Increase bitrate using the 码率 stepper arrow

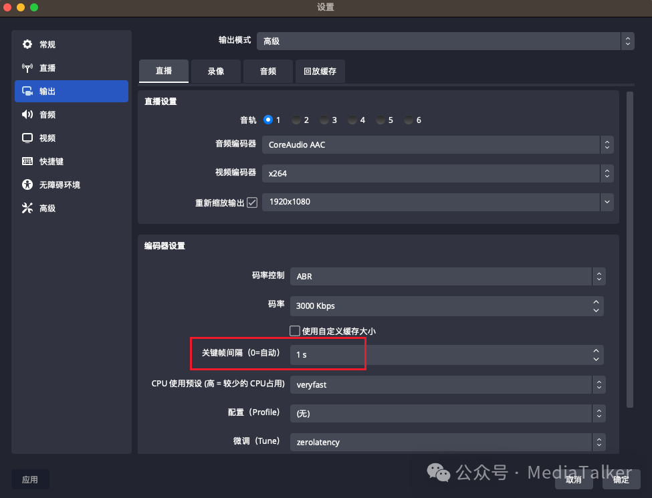click(596, 301)
